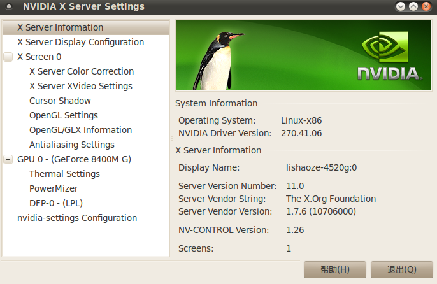The width and height of the screenshot is (437, 284).
Task: Click The X.Org Foundation vendor string
Action: [x=331, y=199]
